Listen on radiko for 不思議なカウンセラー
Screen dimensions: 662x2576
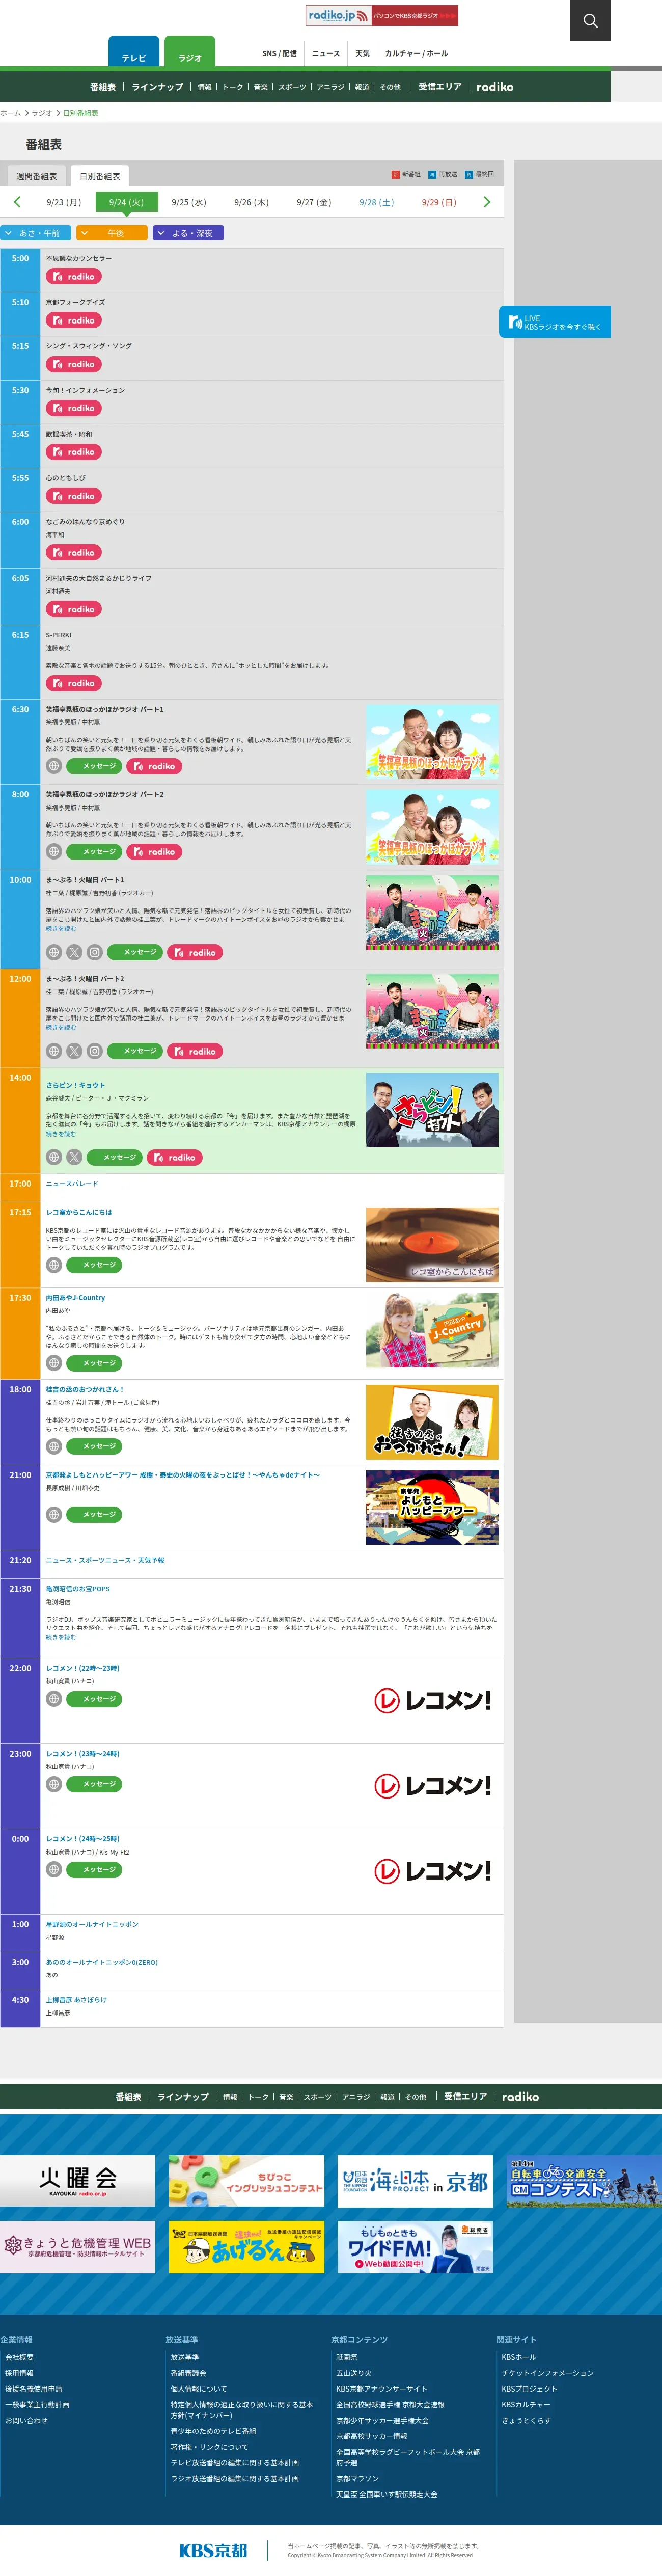(74, 277)
